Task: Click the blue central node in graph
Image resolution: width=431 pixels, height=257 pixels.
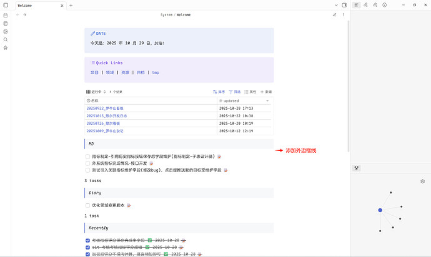Action: point(380,210)
